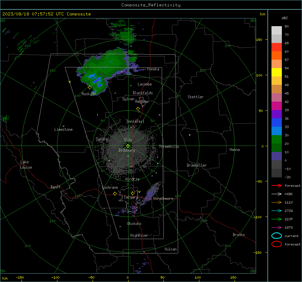The width and height of the screenshot is (302, 282).
Task: Click the Drumheller town label
Action: pyautogui.click(x=197, y=165)
